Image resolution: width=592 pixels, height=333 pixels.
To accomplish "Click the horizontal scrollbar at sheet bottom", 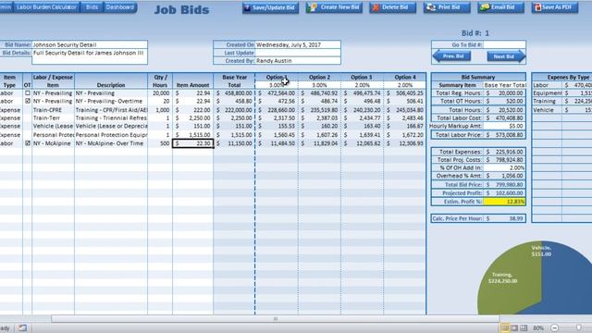I will [x=276, y=319].
